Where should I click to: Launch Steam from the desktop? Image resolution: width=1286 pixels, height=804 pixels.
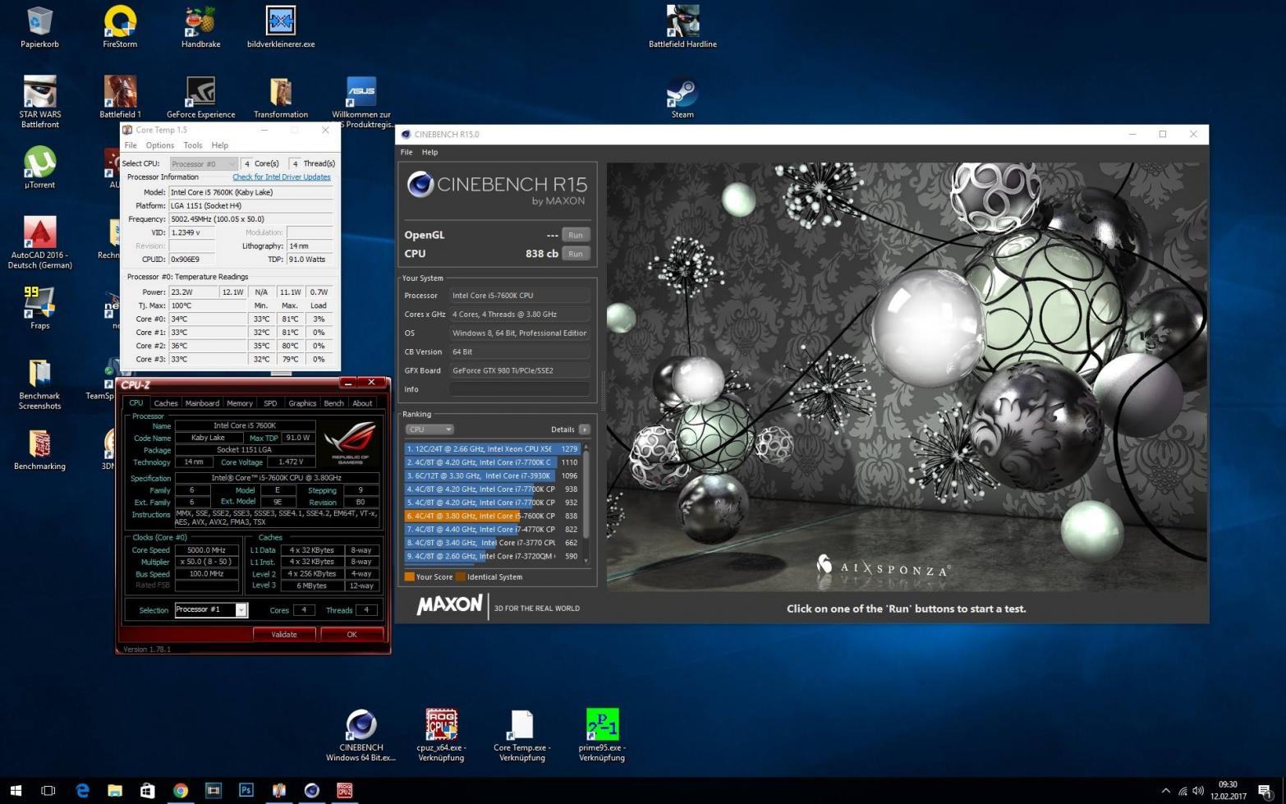(x=682, y=97)
